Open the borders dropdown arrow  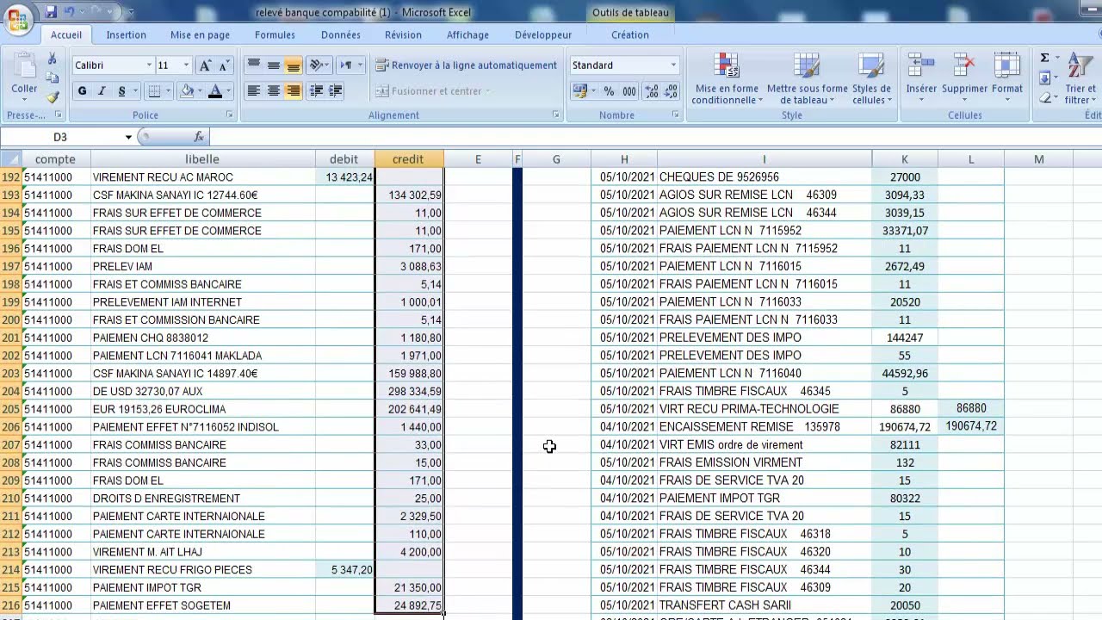[167, 91]
